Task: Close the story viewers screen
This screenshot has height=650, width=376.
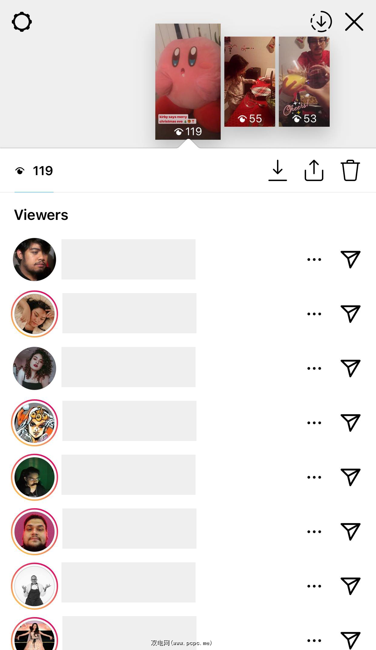Action: [x=354, y=22]
